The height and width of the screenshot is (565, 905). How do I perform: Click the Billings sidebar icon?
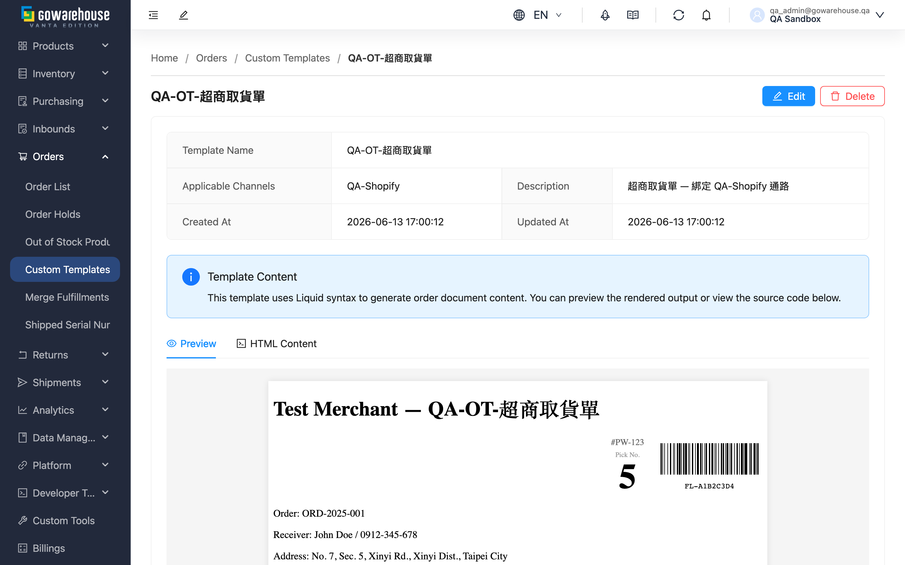(x=22, y=548)
